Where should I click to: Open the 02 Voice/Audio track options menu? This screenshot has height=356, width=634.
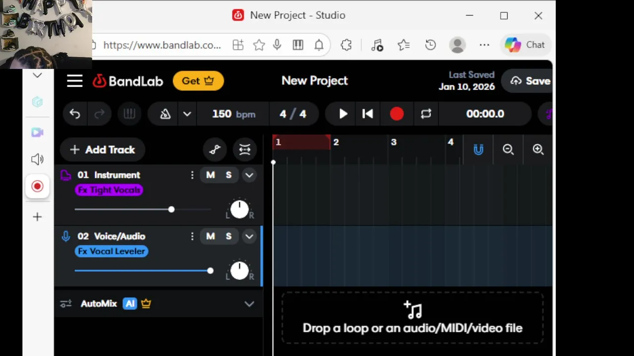tap(192, 236)
